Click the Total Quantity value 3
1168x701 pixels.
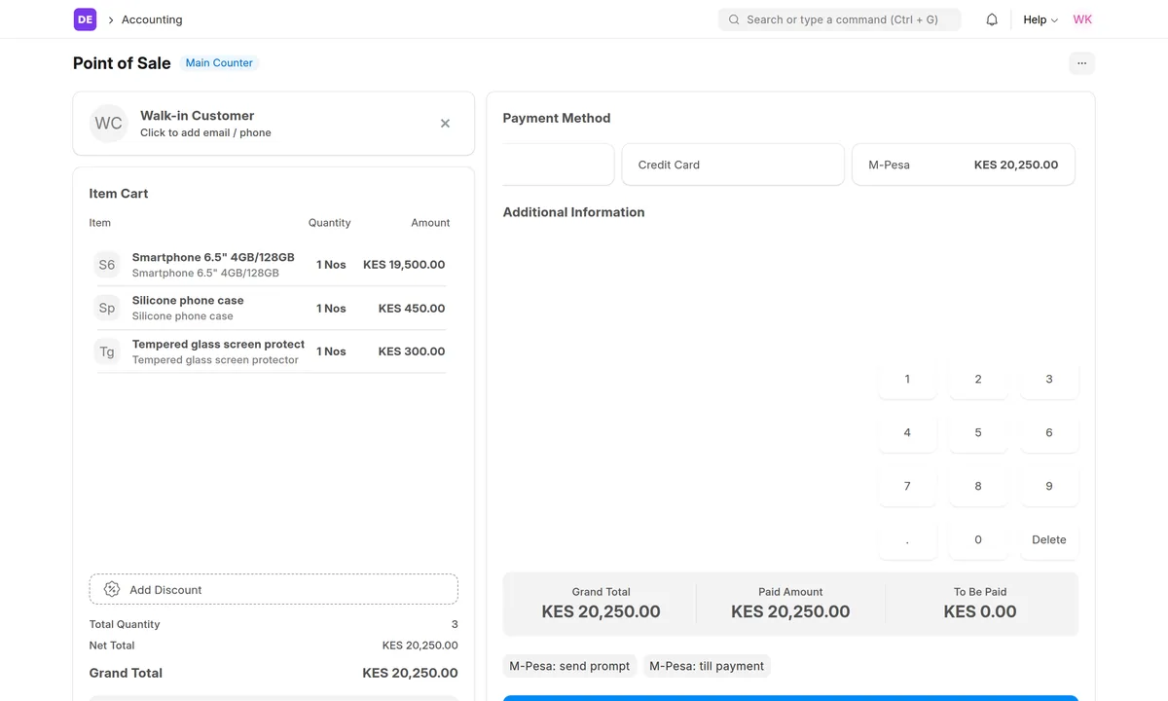tap(455, 624)
